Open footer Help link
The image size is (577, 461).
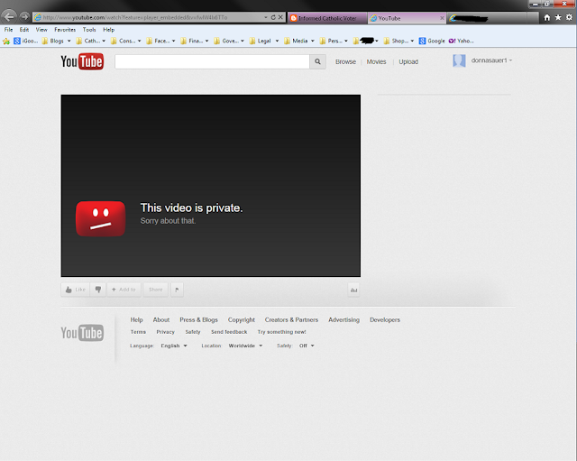tap(136, 320)
